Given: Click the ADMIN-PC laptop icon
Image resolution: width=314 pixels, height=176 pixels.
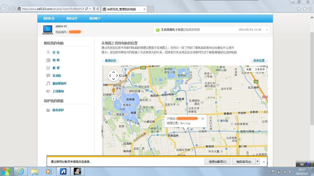Looking at the screenshot, I should coord(47,30).
